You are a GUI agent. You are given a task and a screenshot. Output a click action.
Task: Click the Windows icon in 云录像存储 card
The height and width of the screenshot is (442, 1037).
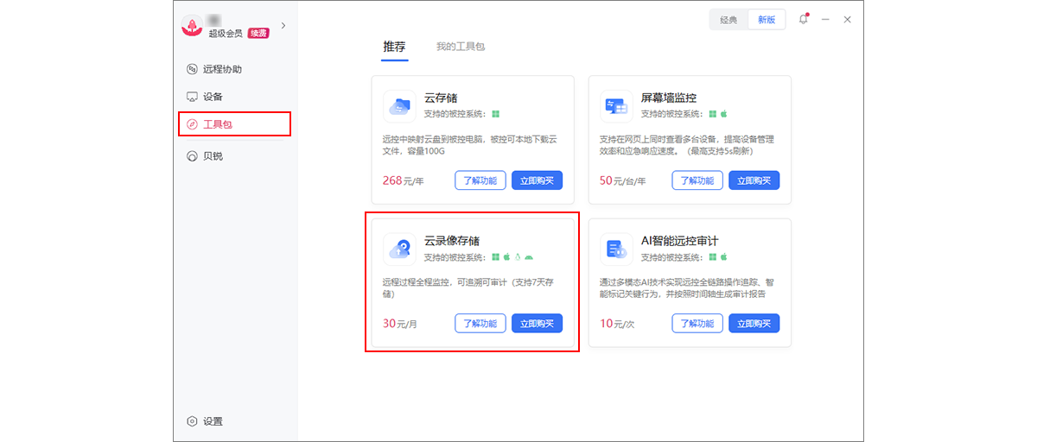[496, 256]
